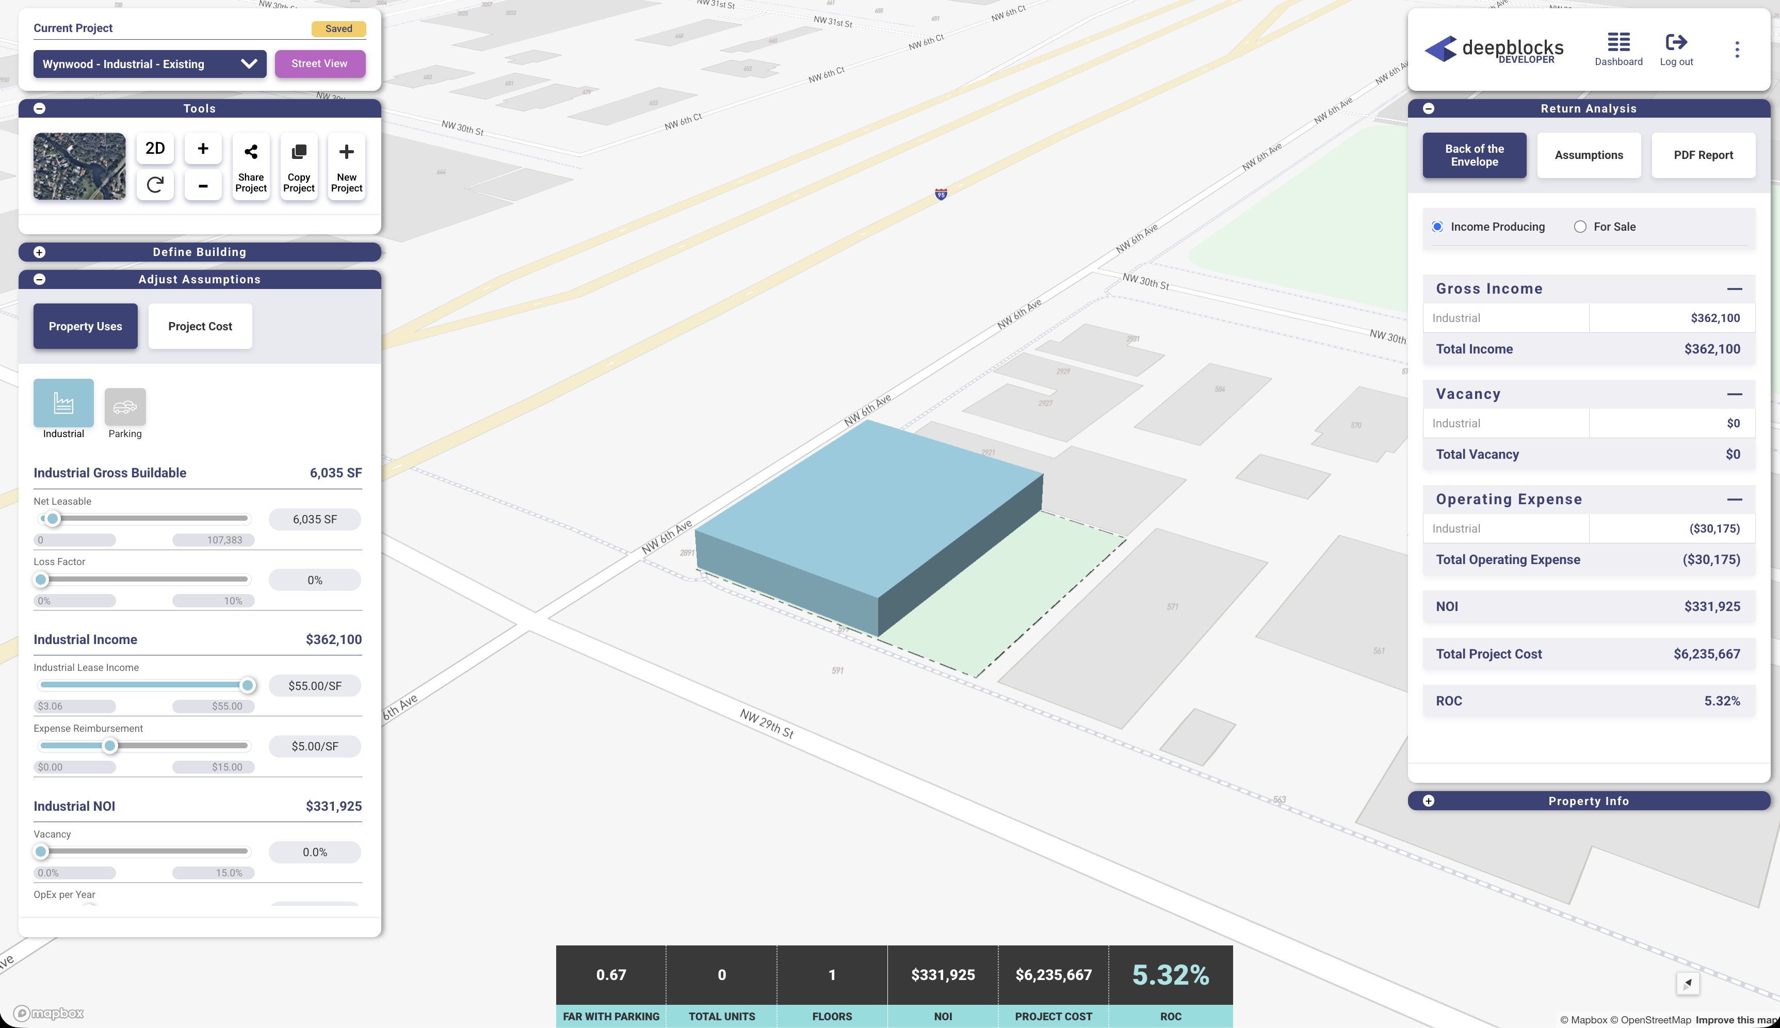Collapse the Operating Expense section

(x=1734, y=499)
